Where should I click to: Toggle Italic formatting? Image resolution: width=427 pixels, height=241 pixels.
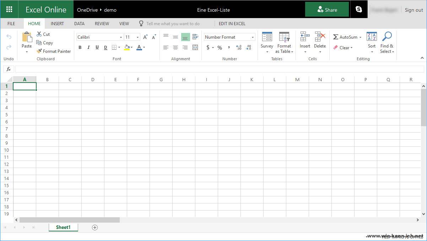pyautogui.click(x=88, y=47)
